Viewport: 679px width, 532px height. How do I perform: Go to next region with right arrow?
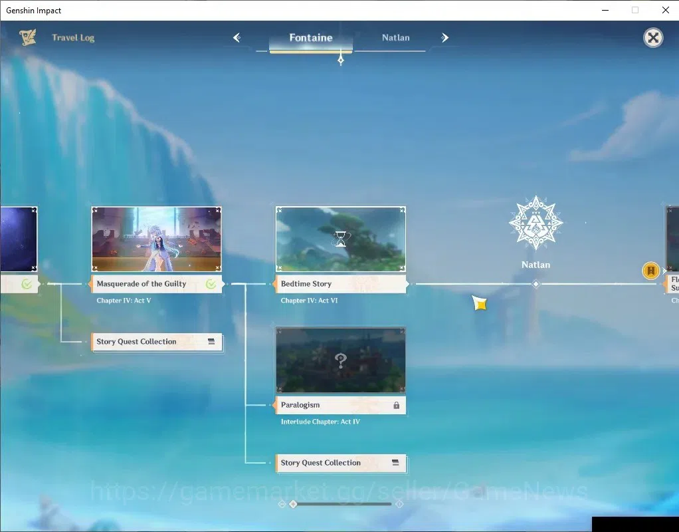(444, 38)
